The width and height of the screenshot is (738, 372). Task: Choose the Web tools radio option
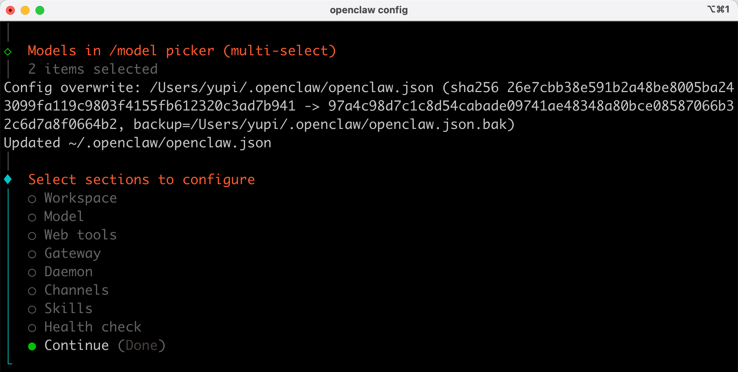click(32, 236)
